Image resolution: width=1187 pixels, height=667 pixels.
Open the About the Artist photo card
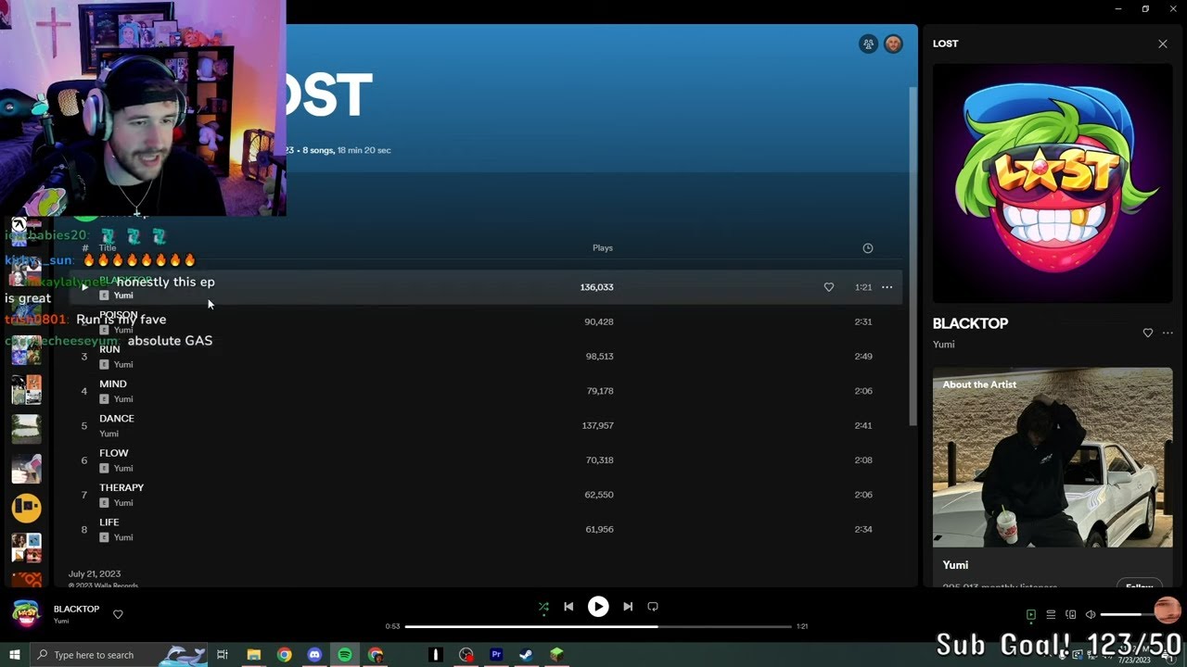pos(1053,458)
